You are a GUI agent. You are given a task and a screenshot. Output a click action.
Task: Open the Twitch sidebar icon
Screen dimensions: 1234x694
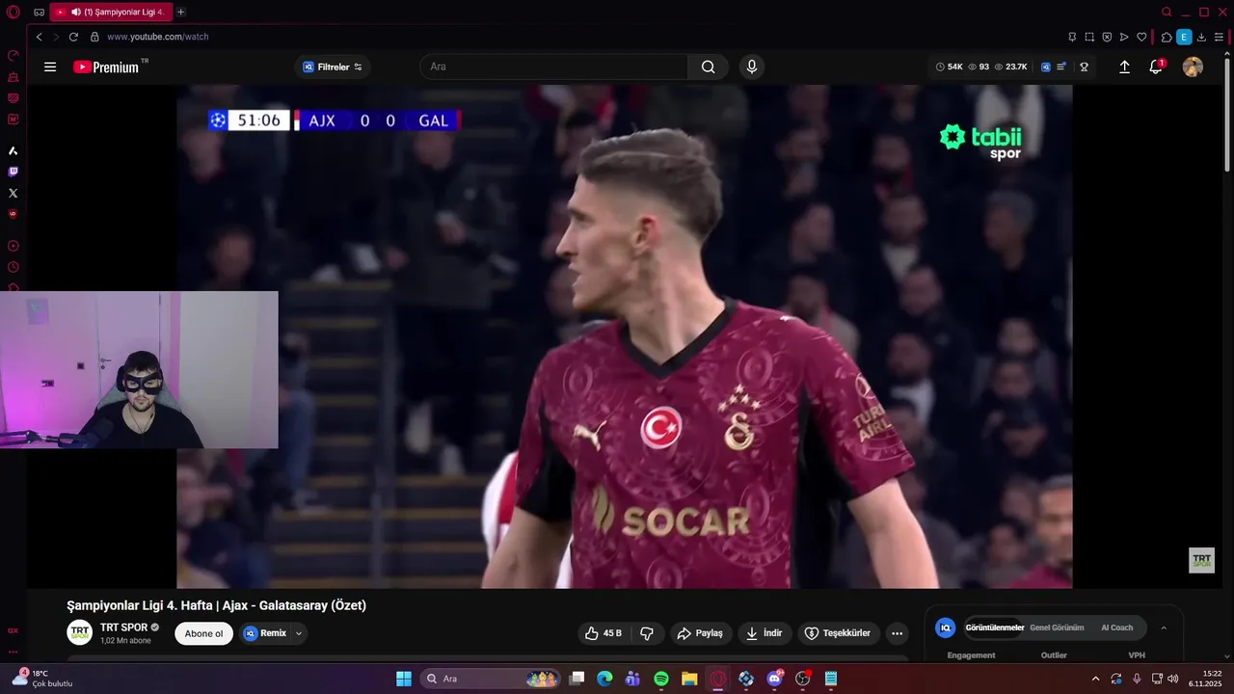[x=13, y=172]
